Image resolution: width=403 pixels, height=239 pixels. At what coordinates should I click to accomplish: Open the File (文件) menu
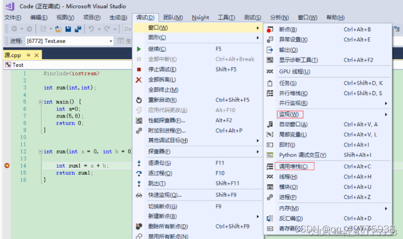[x=13, y=17]
